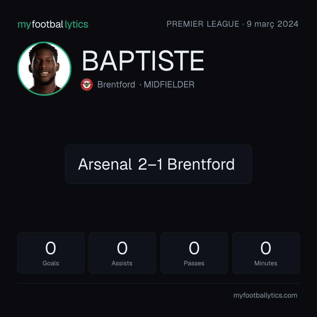
Task: Click the MIDFIELDER position label
Action: click(x=169, y=85)
